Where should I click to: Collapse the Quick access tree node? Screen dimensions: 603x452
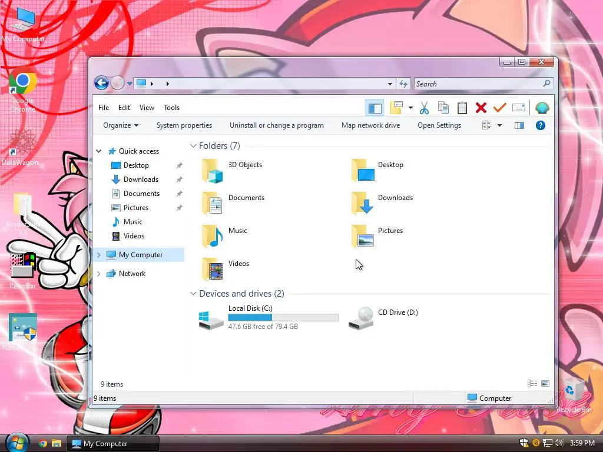tap(99, 151)
